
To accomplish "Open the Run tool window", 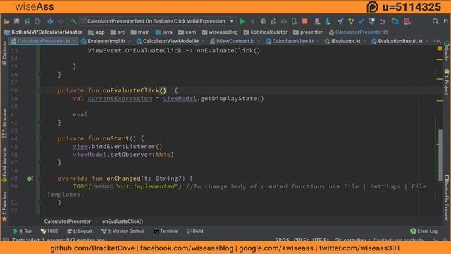I will point(23,231).
